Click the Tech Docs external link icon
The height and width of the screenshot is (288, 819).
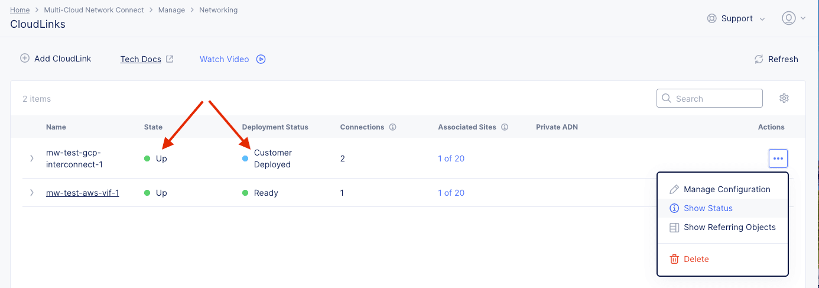(x=170, y=59)
